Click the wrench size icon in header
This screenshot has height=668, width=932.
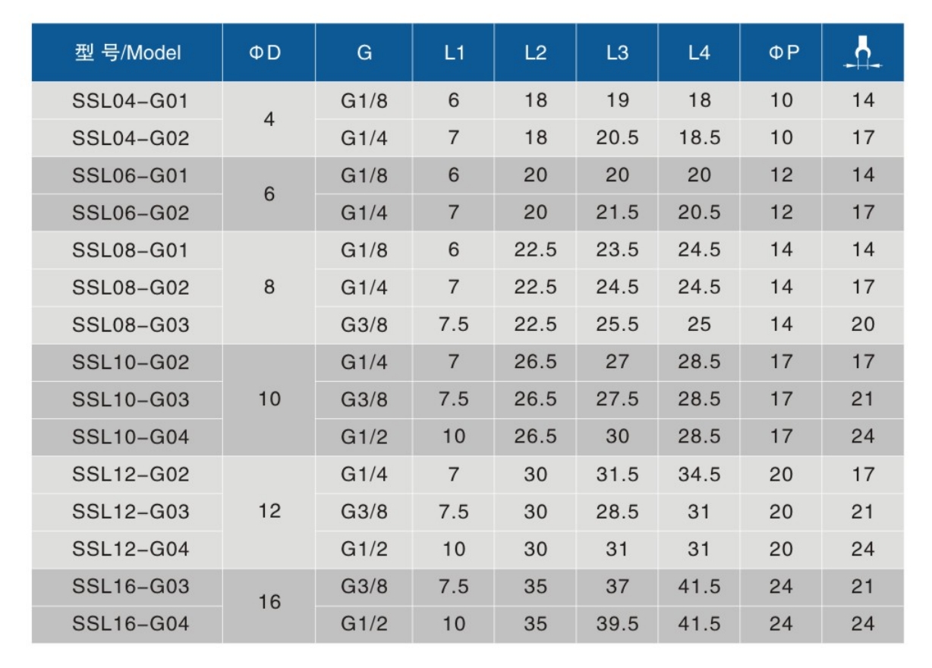863,54
